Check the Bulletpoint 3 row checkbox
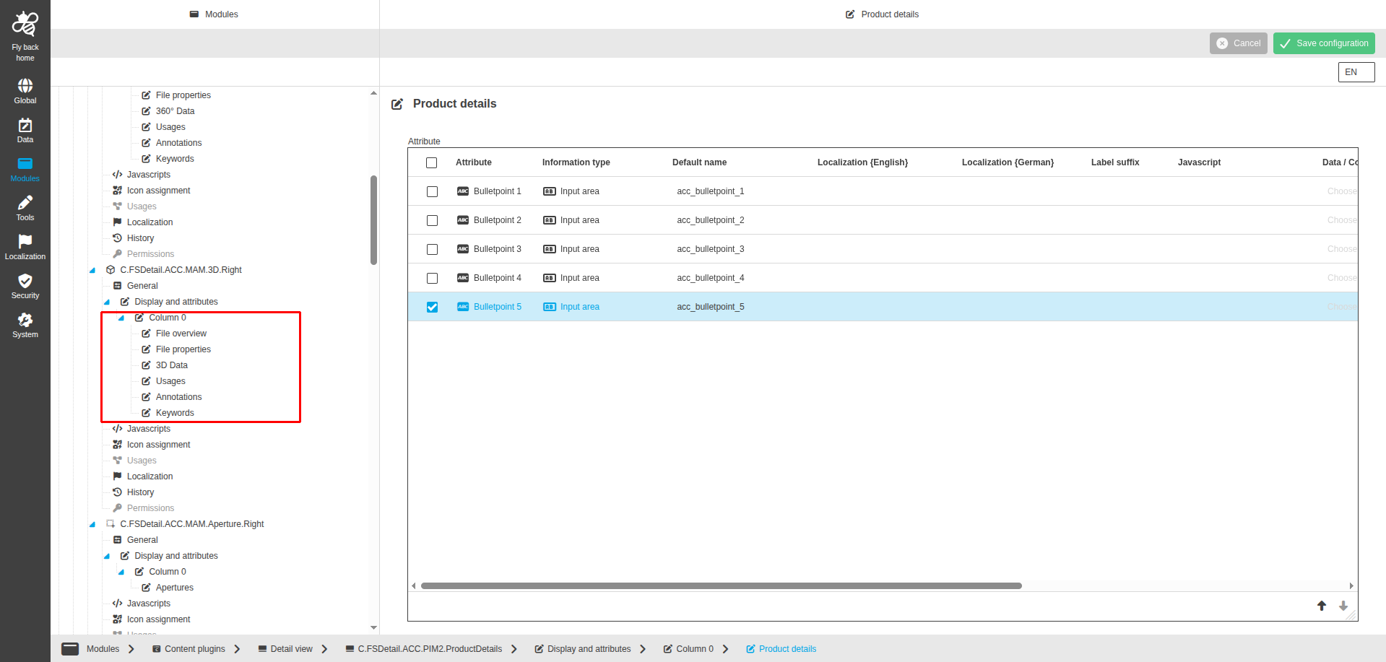 (432, 250)
